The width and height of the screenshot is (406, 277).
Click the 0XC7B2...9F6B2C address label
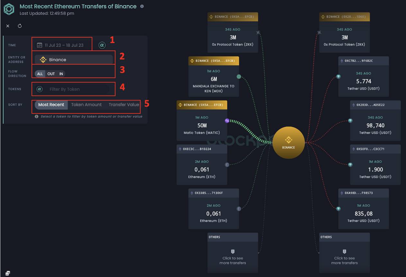[359, 61]
